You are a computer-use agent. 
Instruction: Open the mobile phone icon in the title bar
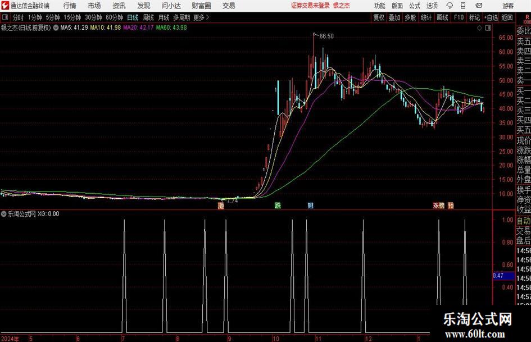click(463, 6)
